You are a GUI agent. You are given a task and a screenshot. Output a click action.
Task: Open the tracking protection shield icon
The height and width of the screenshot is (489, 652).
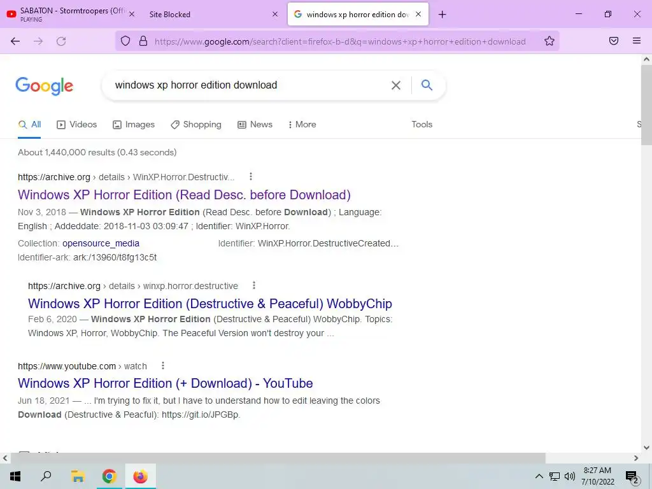click(125, 41)
